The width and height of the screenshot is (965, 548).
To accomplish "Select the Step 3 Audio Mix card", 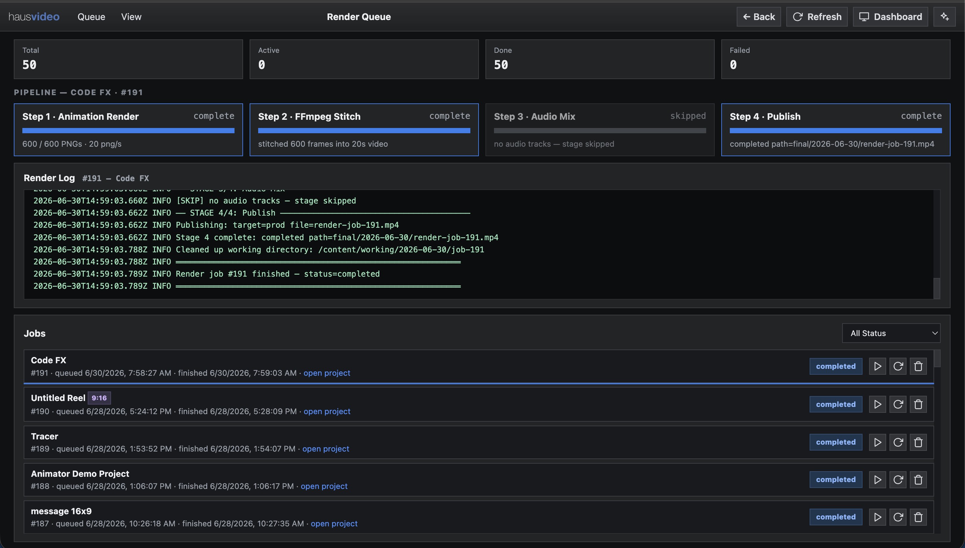I will (x=600, y=130).
